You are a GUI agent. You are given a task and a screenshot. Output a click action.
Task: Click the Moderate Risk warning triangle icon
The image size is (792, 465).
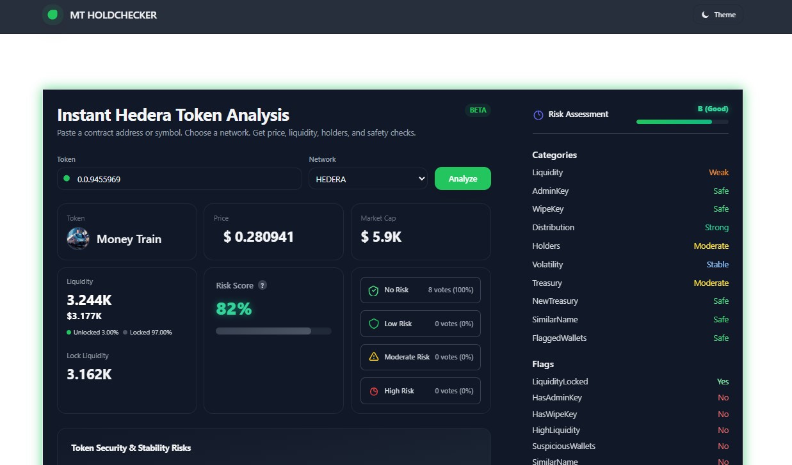373,357
